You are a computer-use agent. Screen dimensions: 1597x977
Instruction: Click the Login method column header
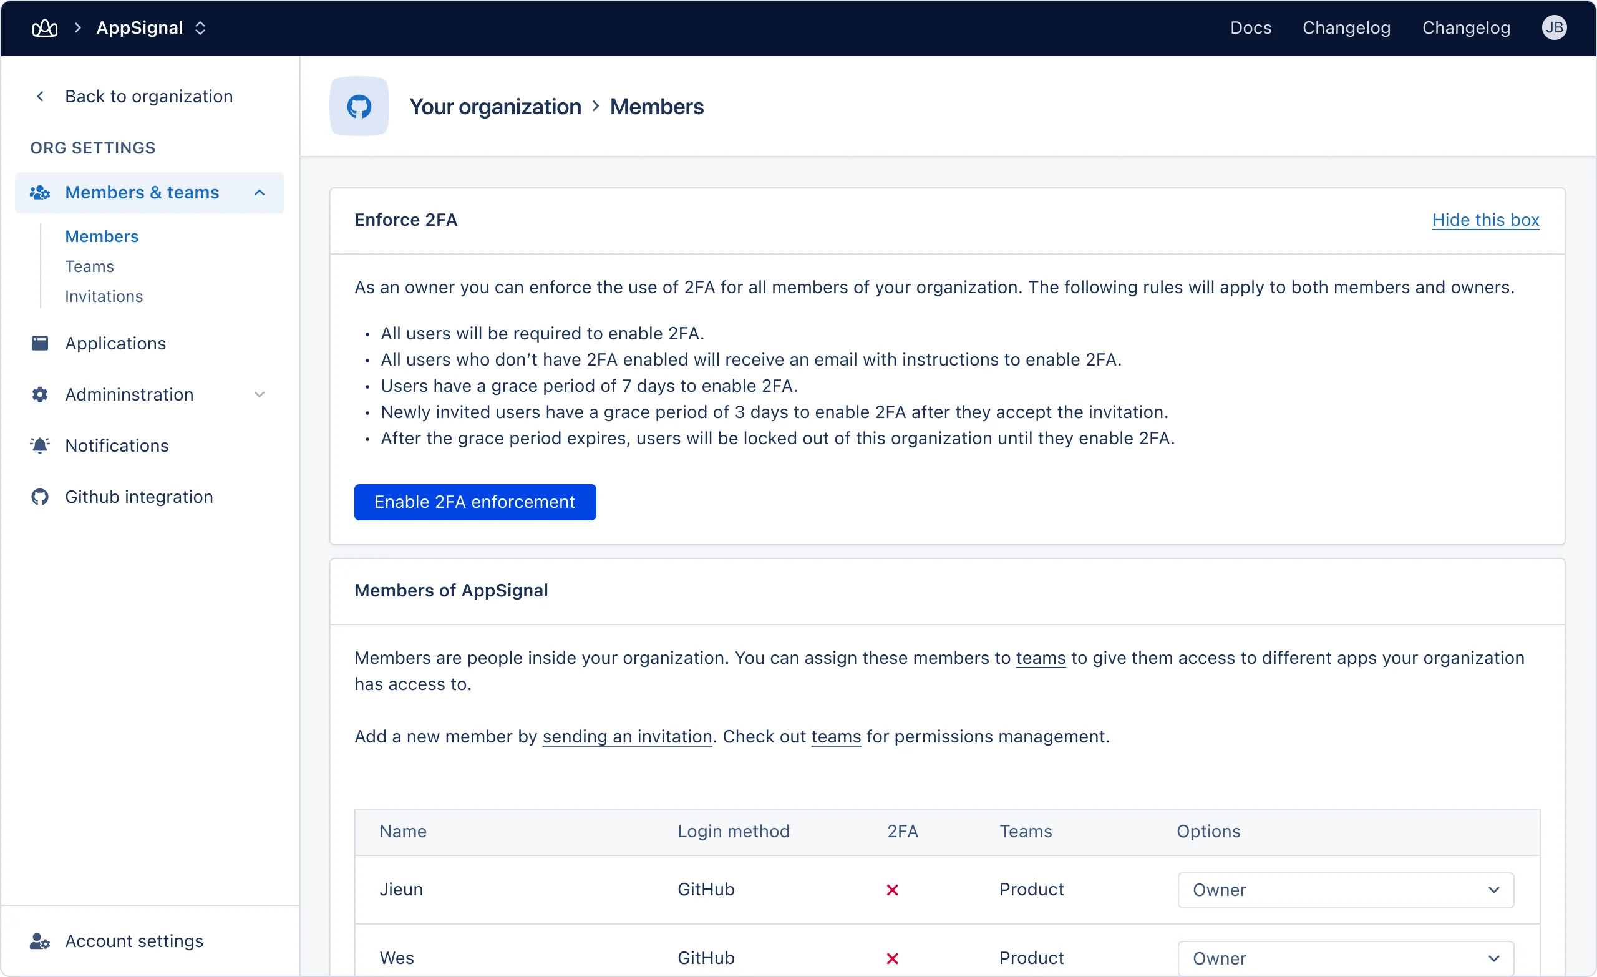pyautogui.click(x=733, y=831)
